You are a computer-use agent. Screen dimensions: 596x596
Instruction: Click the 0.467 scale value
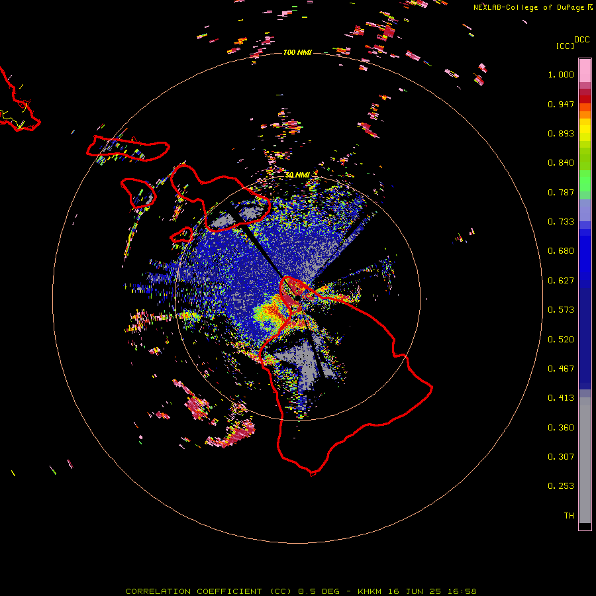(x=561, y=369)
